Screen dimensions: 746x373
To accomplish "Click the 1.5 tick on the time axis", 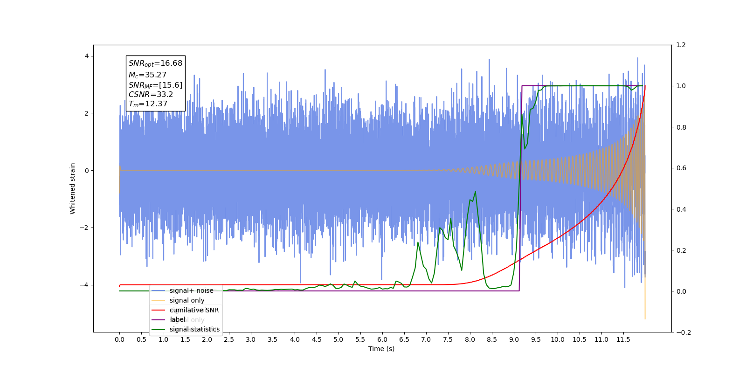I will tap(185, 339).
